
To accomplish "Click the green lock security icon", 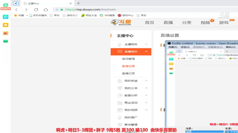I will [62, 9].
